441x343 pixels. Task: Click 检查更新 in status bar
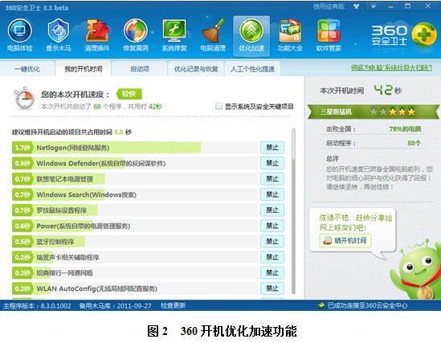[x=174, y=305]
